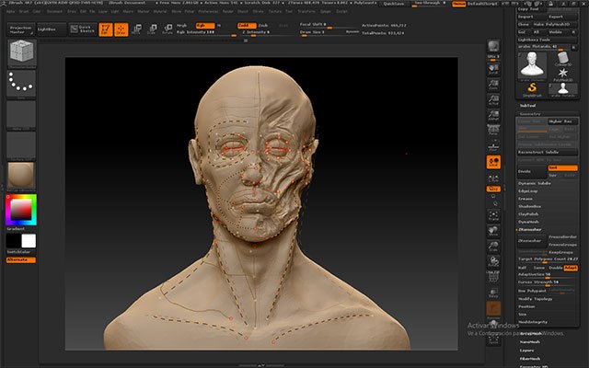Screen dimensions: 589x368
Task: Open the Document menu
Action: [55, 12]
